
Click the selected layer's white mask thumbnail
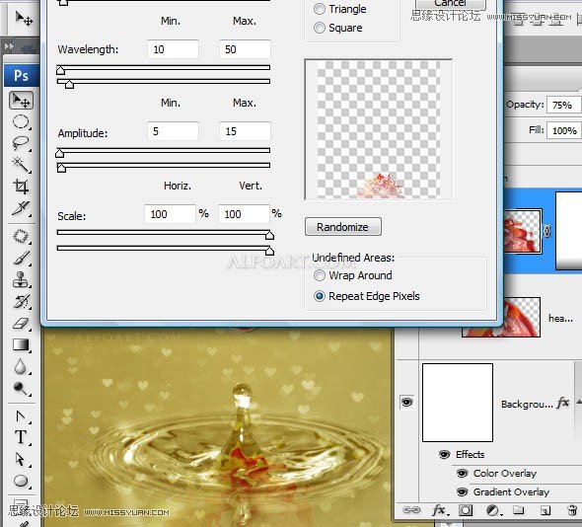coord(568,231)
